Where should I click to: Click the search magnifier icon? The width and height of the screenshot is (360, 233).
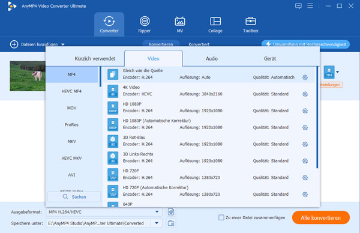(65, 197)
